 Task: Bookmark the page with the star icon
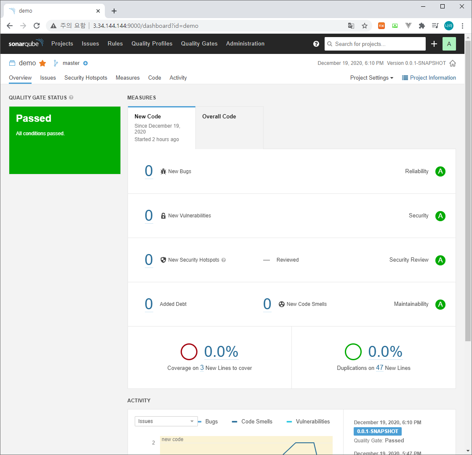365,26
